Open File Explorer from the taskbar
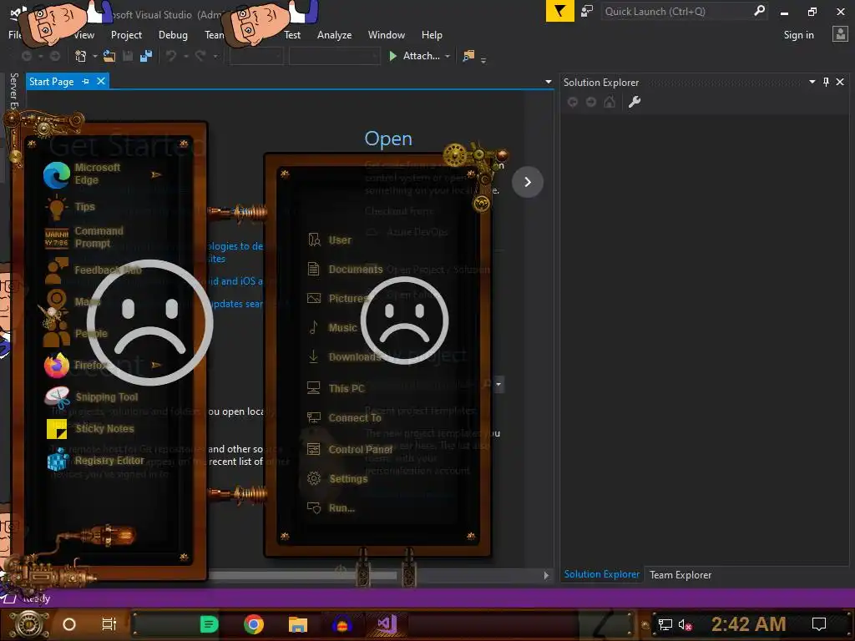 pos(298,624)
